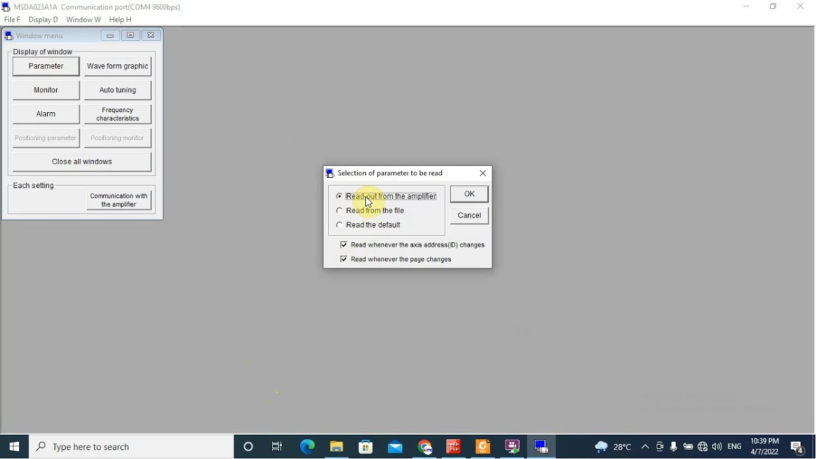This screenshot has height=459, width=816.
Task: Click the taskbar search box
Action: 131,447
